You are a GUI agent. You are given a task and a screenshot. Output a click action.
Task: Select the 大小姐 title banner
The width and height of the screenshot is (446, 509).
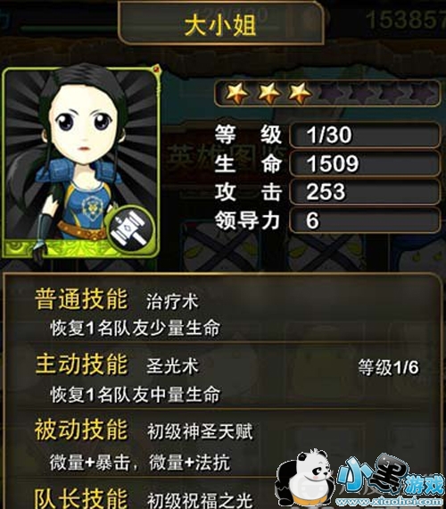[x=220, y=24]
